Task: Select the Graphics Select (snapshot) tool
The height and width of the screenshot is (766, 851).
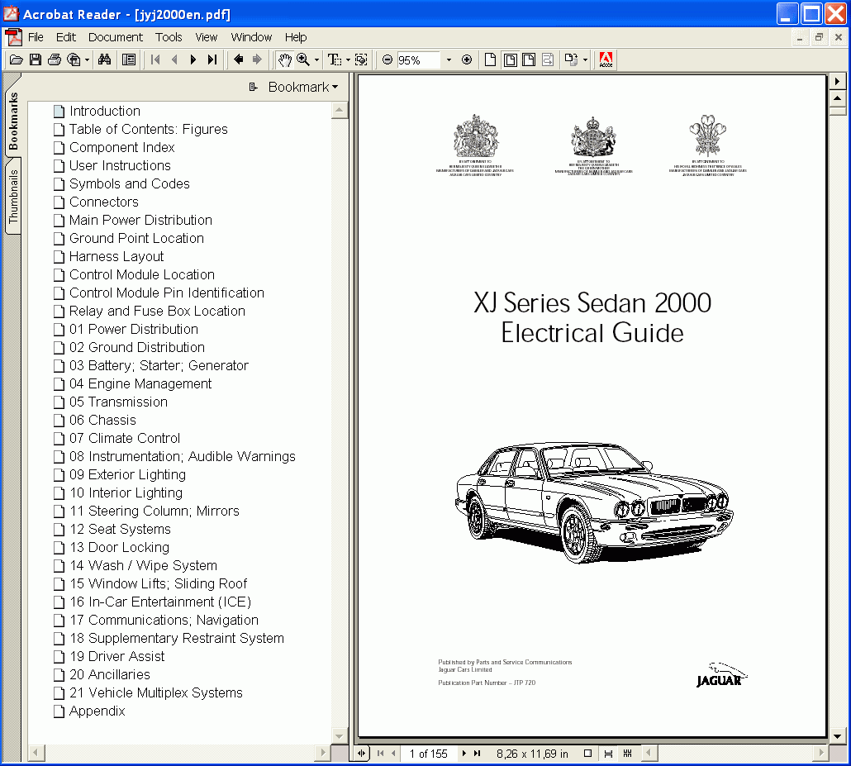Action: click(x=361, y=59)
